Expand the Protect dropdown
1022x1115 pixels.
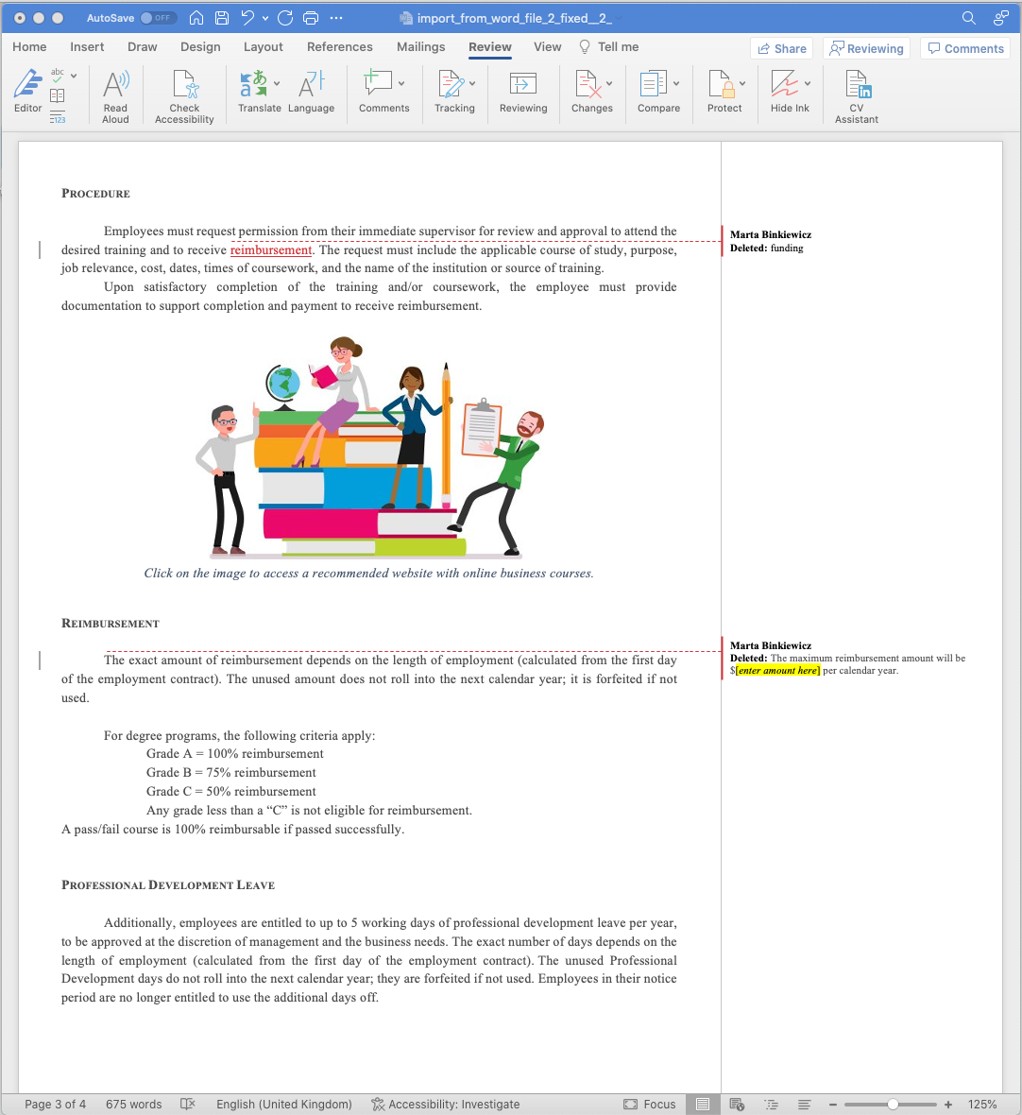[741, 83]
